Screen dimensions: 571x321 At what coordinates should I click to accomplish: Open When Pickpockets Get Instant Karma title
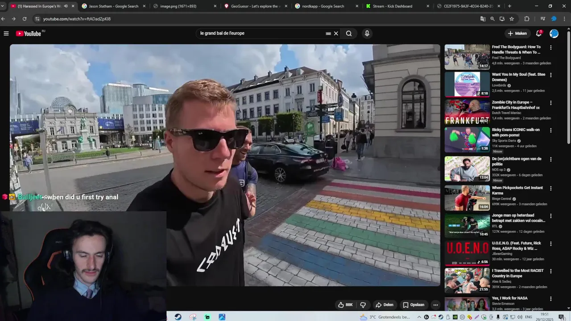pos(517,190)
